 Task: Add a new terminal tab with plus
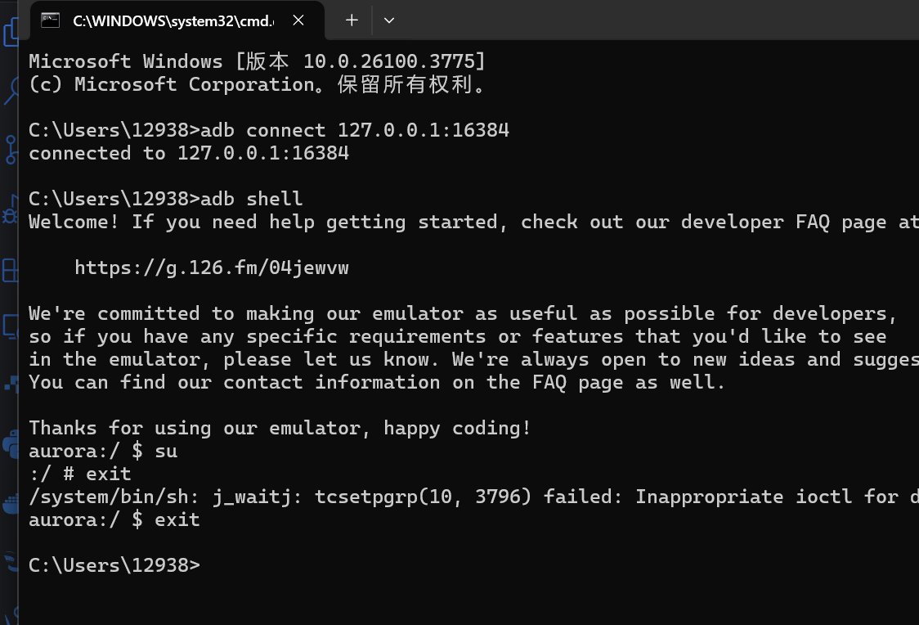click(x=352, y=20)
